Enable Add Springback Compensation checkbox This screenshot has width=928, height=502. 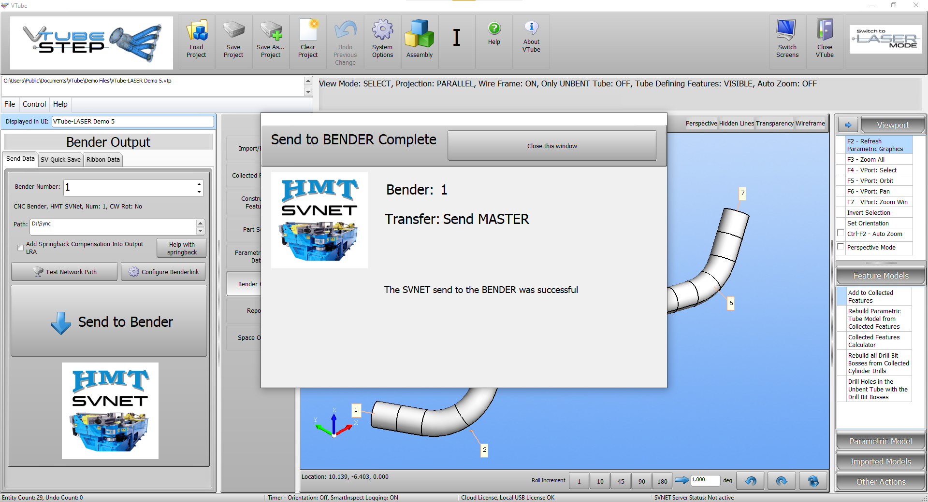(20, 248)
